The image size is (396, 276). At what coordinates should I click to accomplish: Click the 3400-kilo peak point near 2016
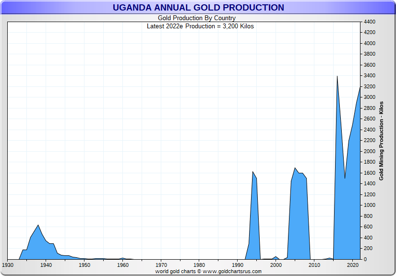tap(337, 76)
